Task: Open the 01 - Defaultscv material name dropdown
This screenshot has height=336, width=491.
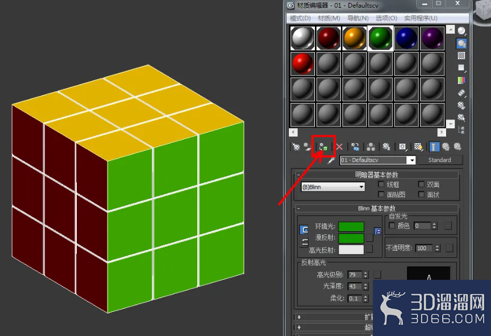Action: pos(412,160)
